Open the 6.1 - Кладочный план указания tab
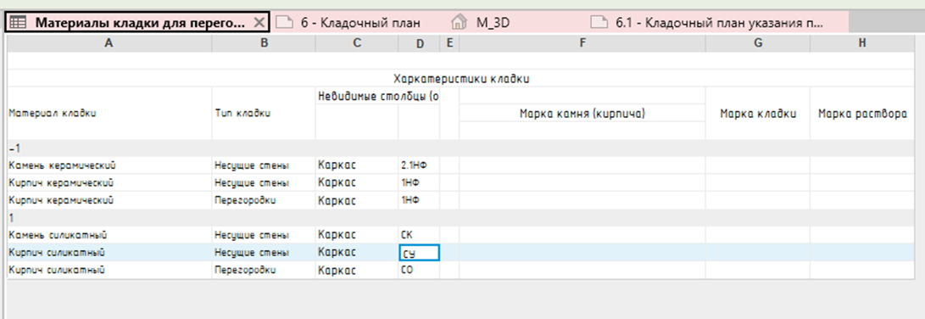This screenshot has height=319, width=925. click(718, 23)
